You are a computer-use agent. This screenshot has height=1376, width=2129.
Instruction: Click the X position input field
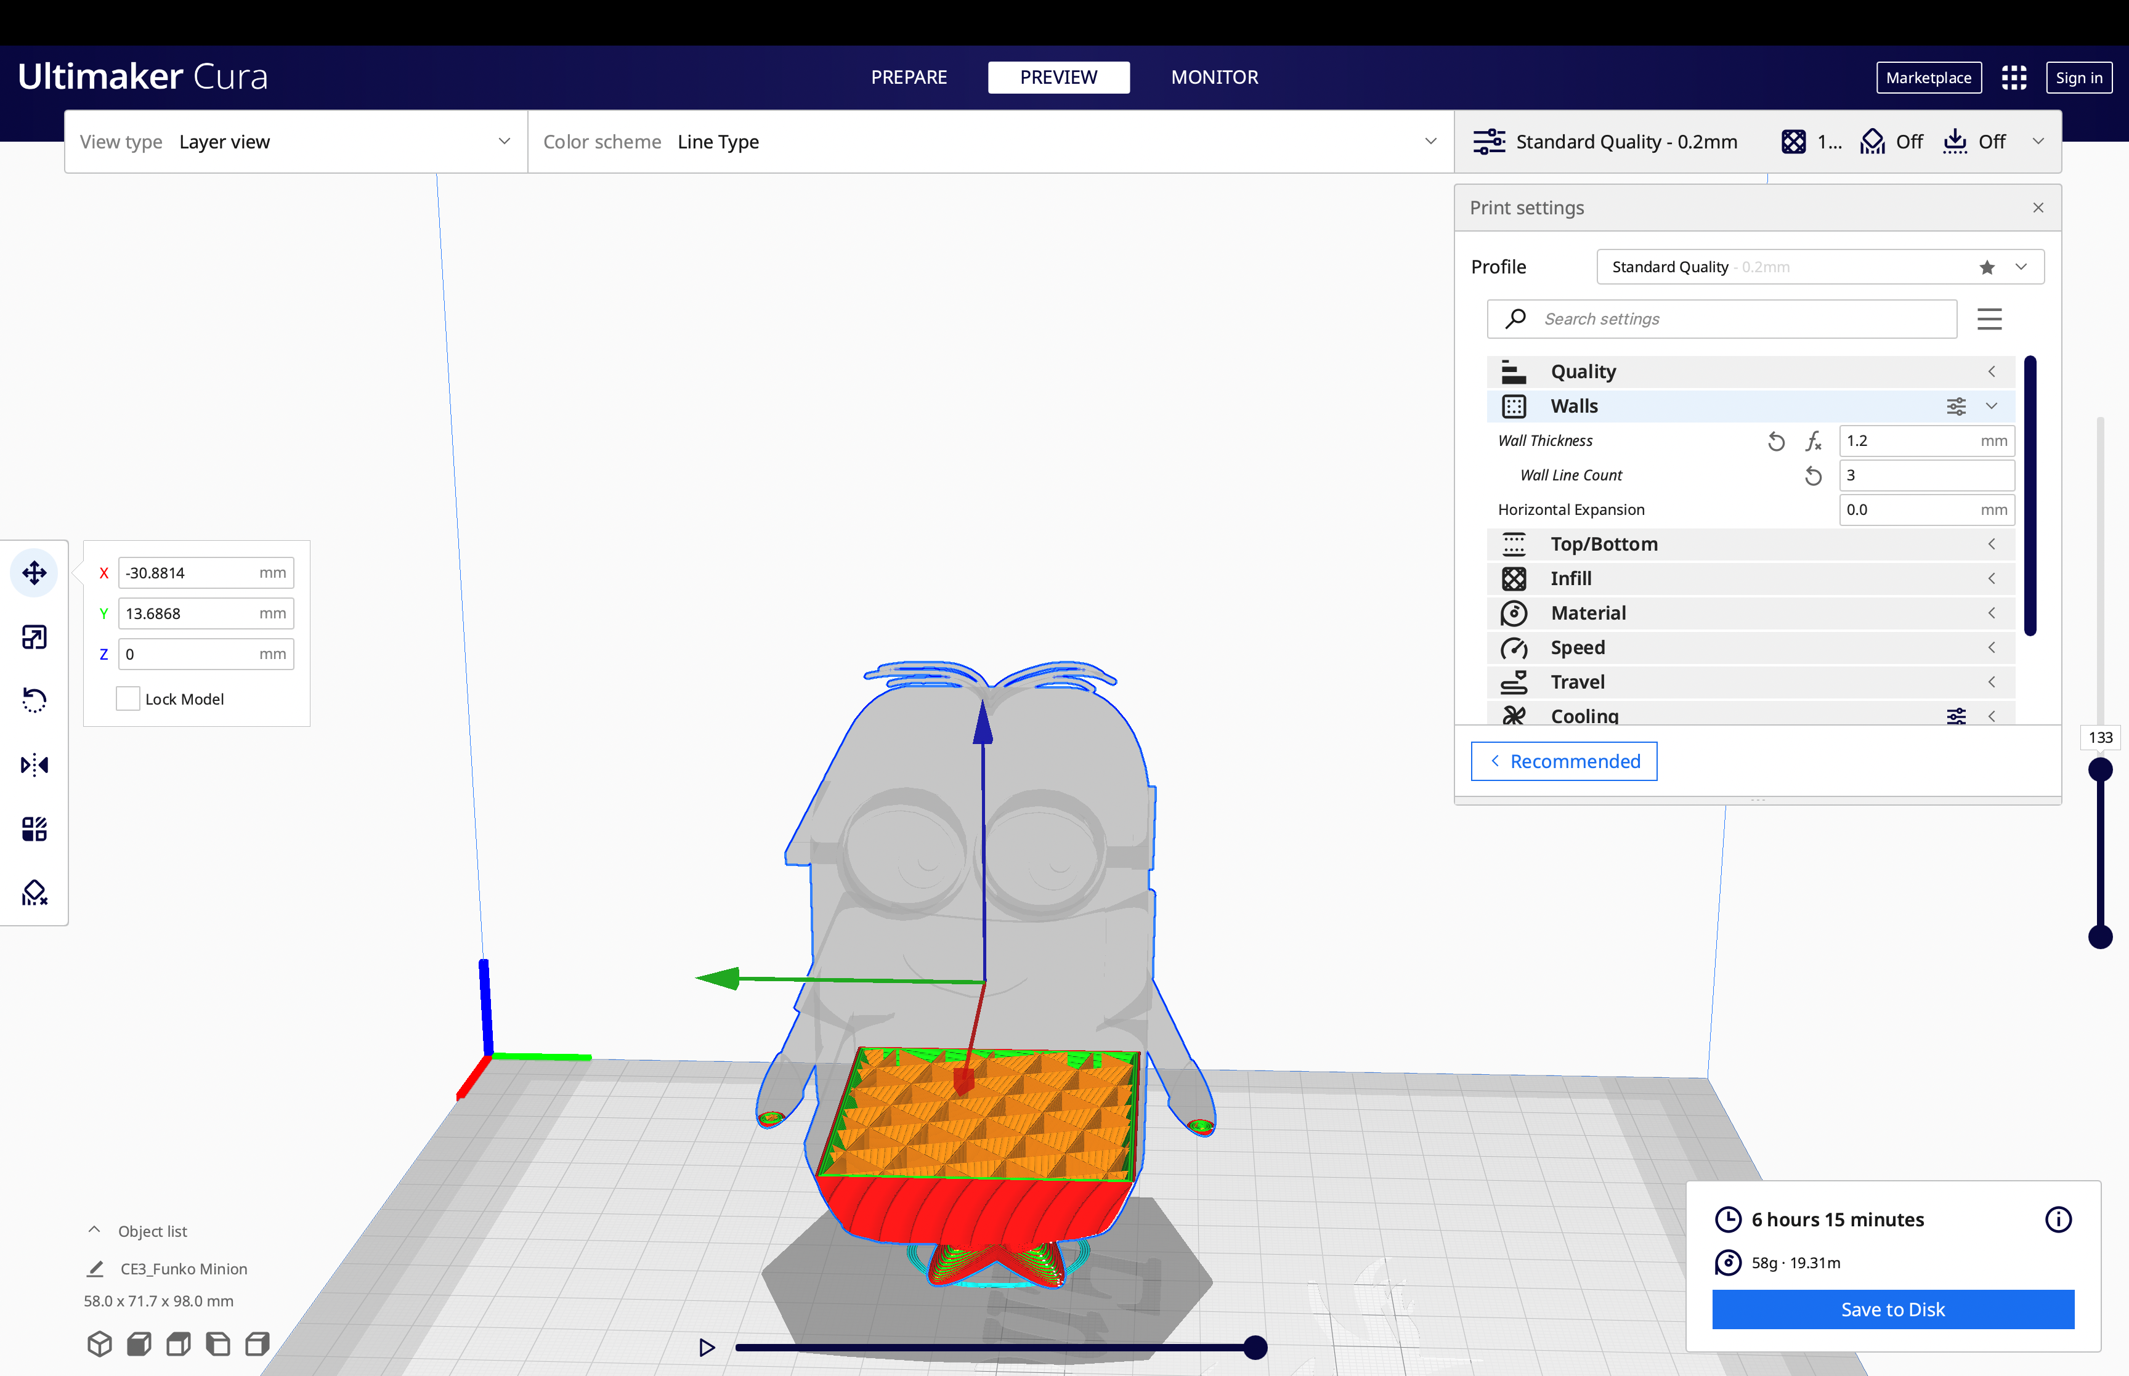point(206,573)
